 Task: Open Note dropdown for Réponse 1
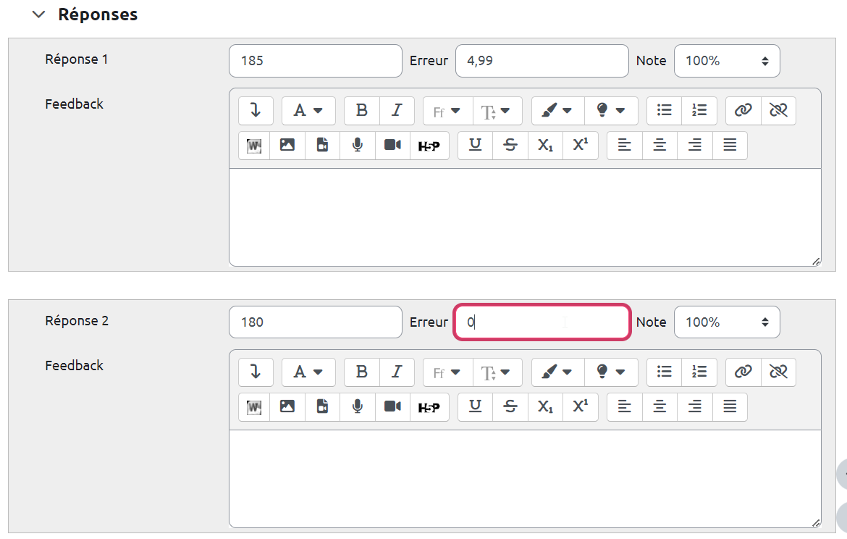[727, 61]
